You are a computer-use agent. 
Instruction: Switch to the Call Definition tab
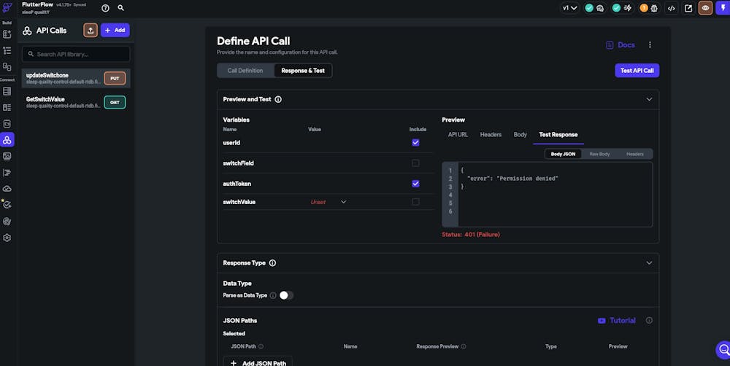pyautogui.click(x=245, y=71)
